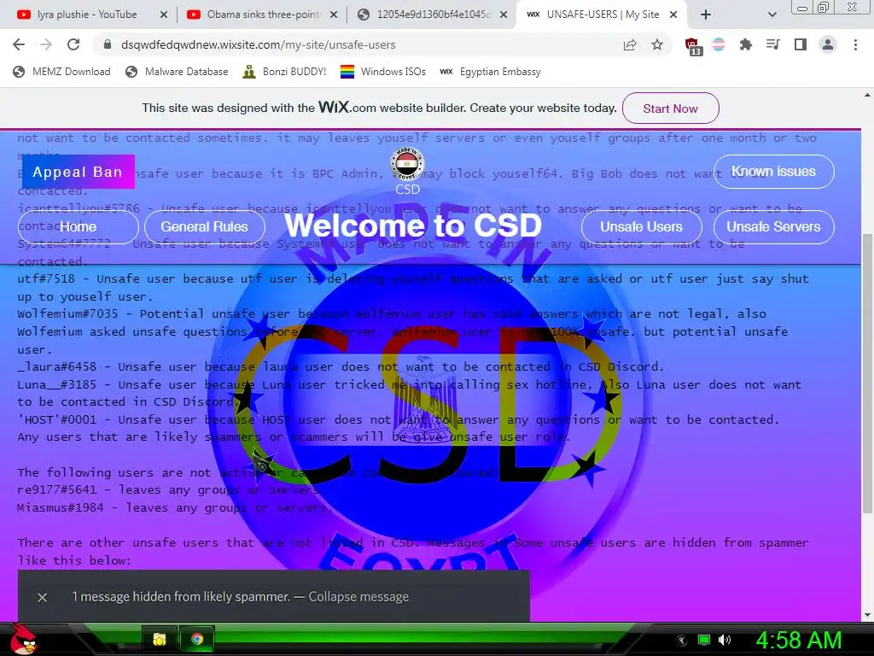874x656 pixels.
Task: Click Collapse message link
Action: [358, 597]
